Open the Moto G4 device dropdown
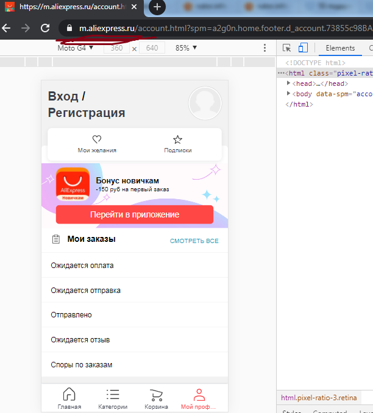This screenshot has height=413, width=373. coord(76,48)
